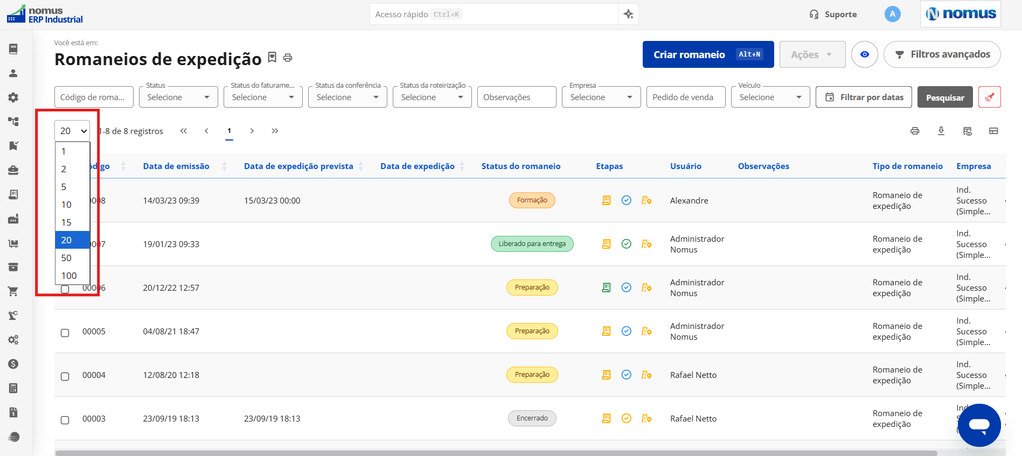Screen dimensions: 1022x456
Task: Open the chat bubble widget
Action: [979, 425]
